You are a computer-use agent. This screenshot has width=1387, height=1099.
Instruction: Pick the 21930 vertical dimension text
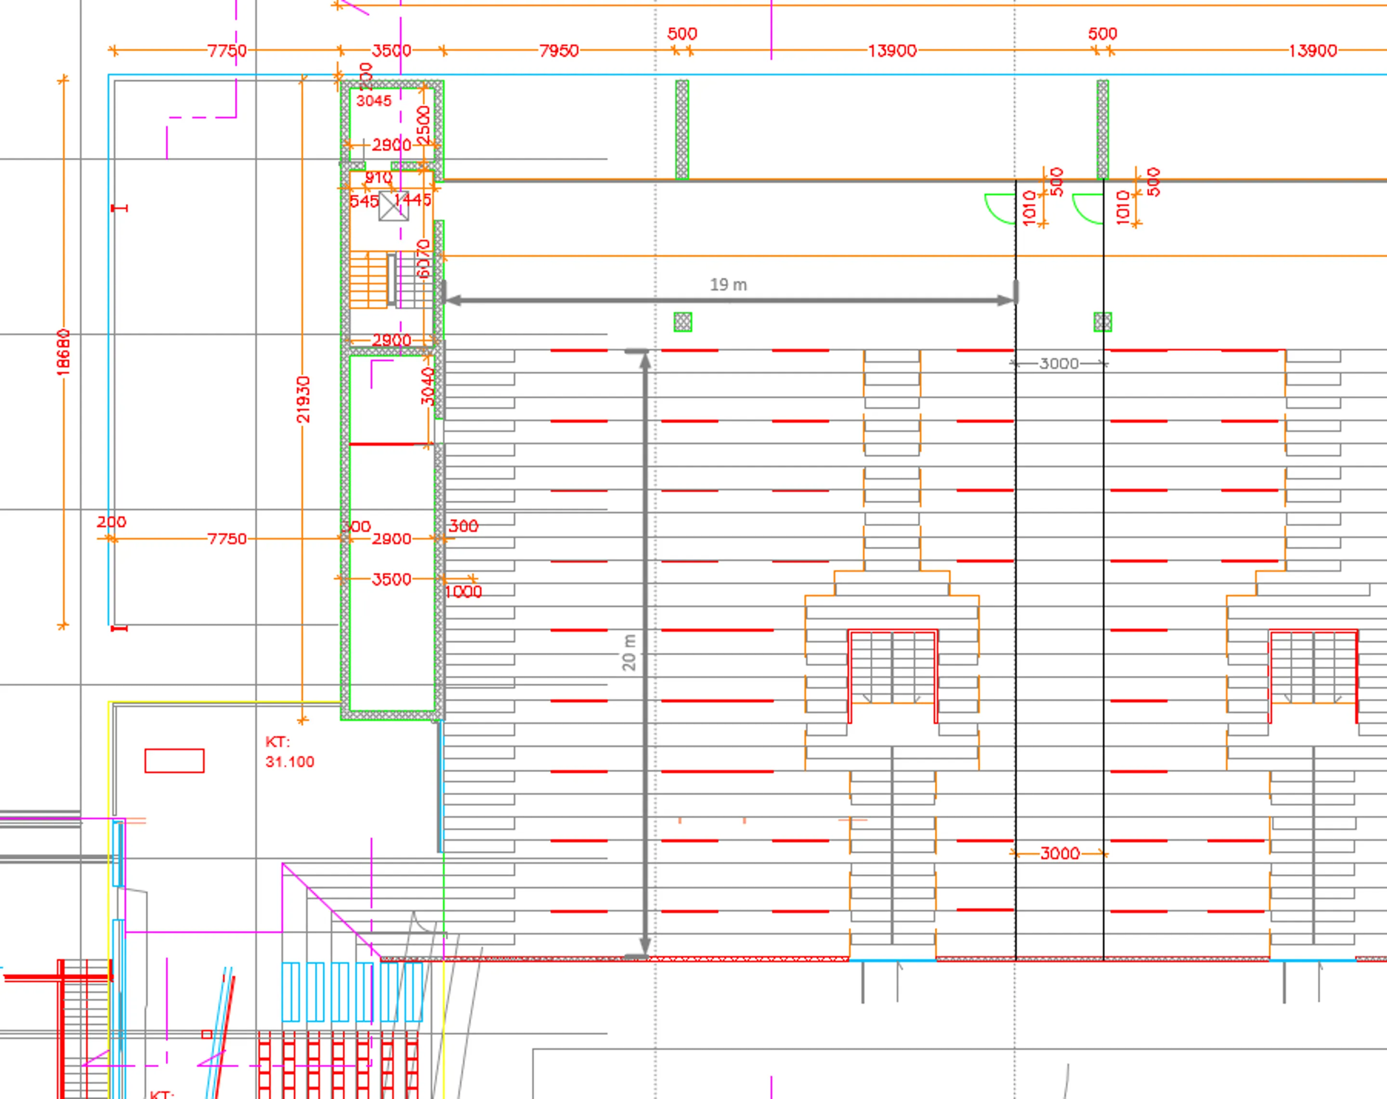point(303,400)
